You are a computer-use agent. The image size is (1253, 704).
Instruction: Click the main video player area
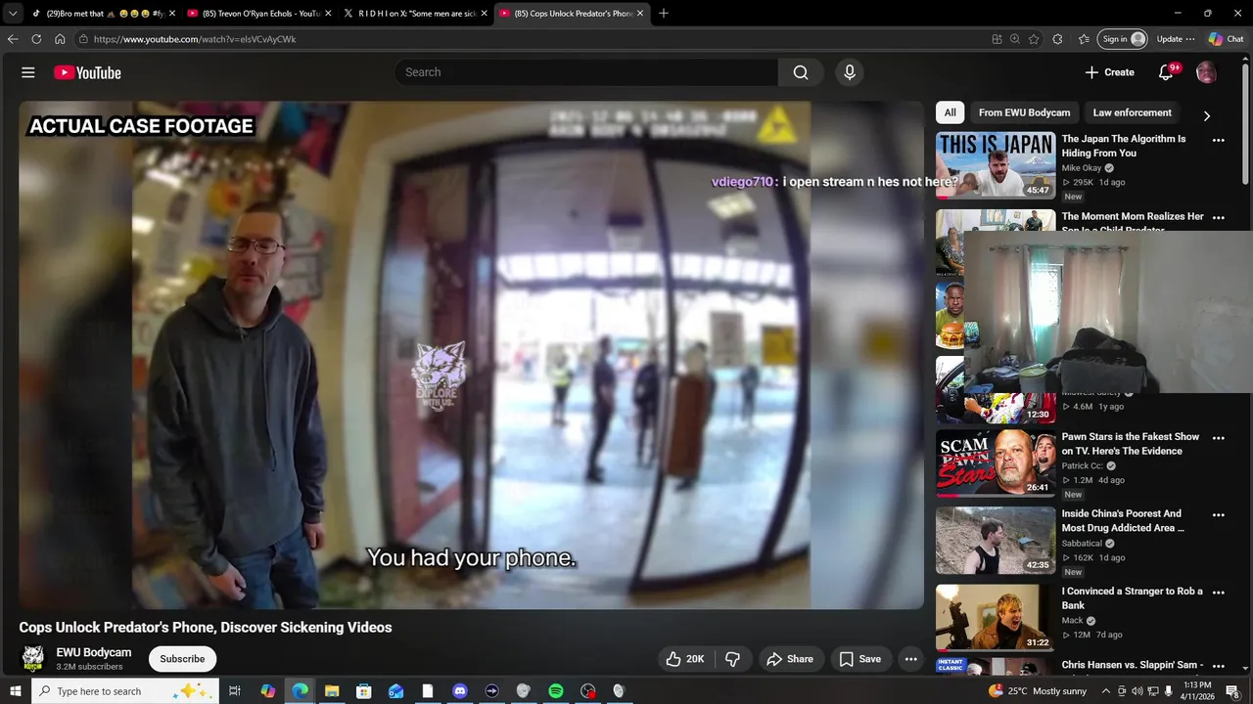471,355
